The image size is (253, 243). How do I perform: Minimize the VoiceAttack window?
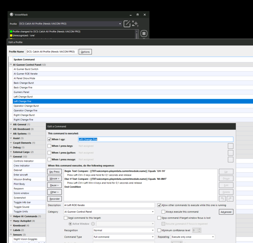(131, 15)
